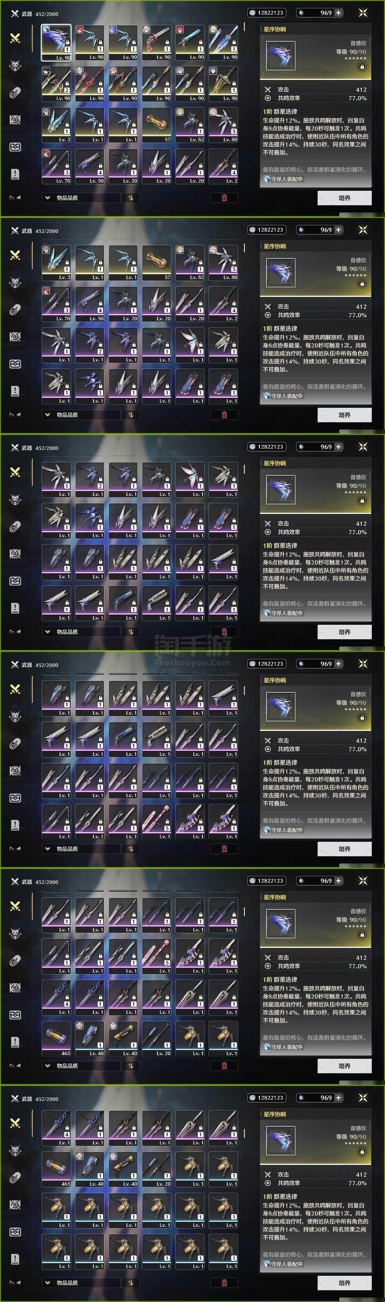Select the weapons category icon in topmost sidebar
385x1302 pixels.
click(x=15, y=38)
